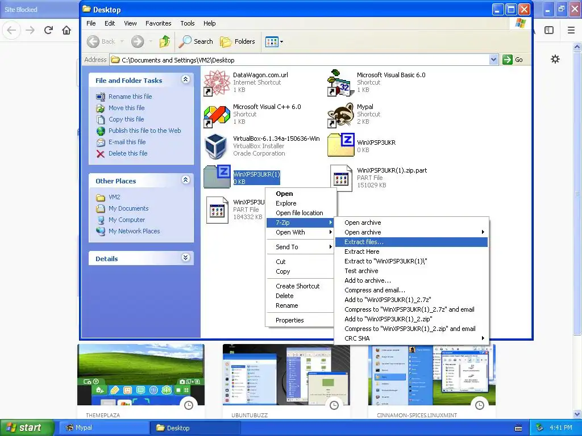Image resolution: width=582 pixels, height=436 pixels.
Task: Select Microsoft Visual Basic 6.0 shortcut icon
Action: (x=340, y=83)
